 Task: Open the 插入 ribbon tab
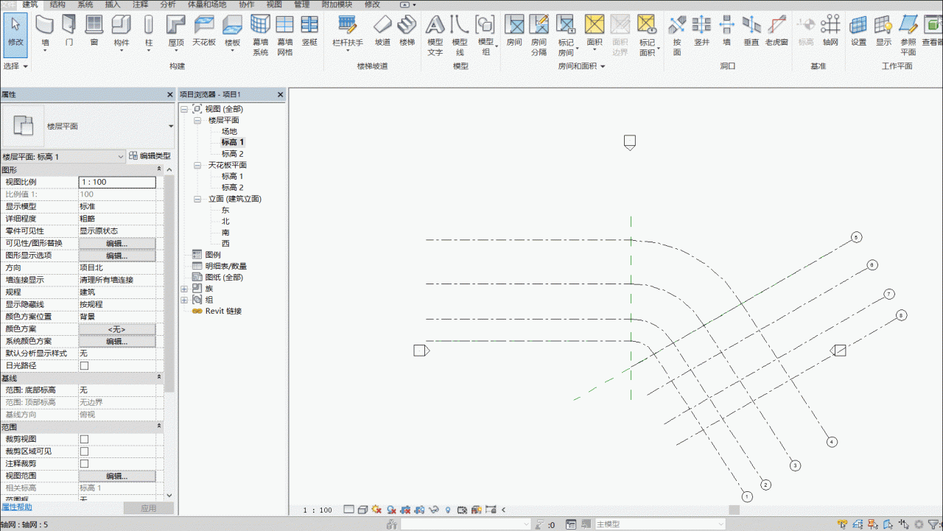pyautogui.click(x=113, y=4)
